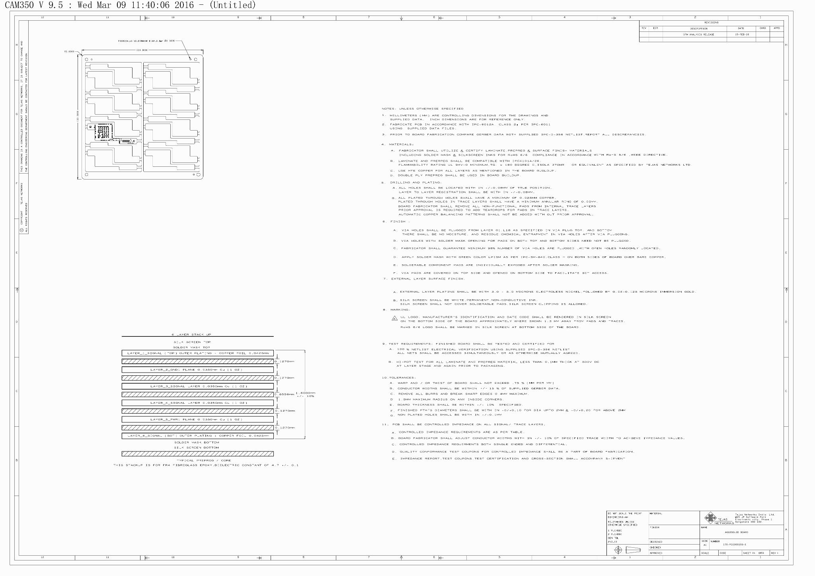Screen dimensions: 815x576
Task: Click the RoHS 6/6 logo marking note
Action: [490, 327]
